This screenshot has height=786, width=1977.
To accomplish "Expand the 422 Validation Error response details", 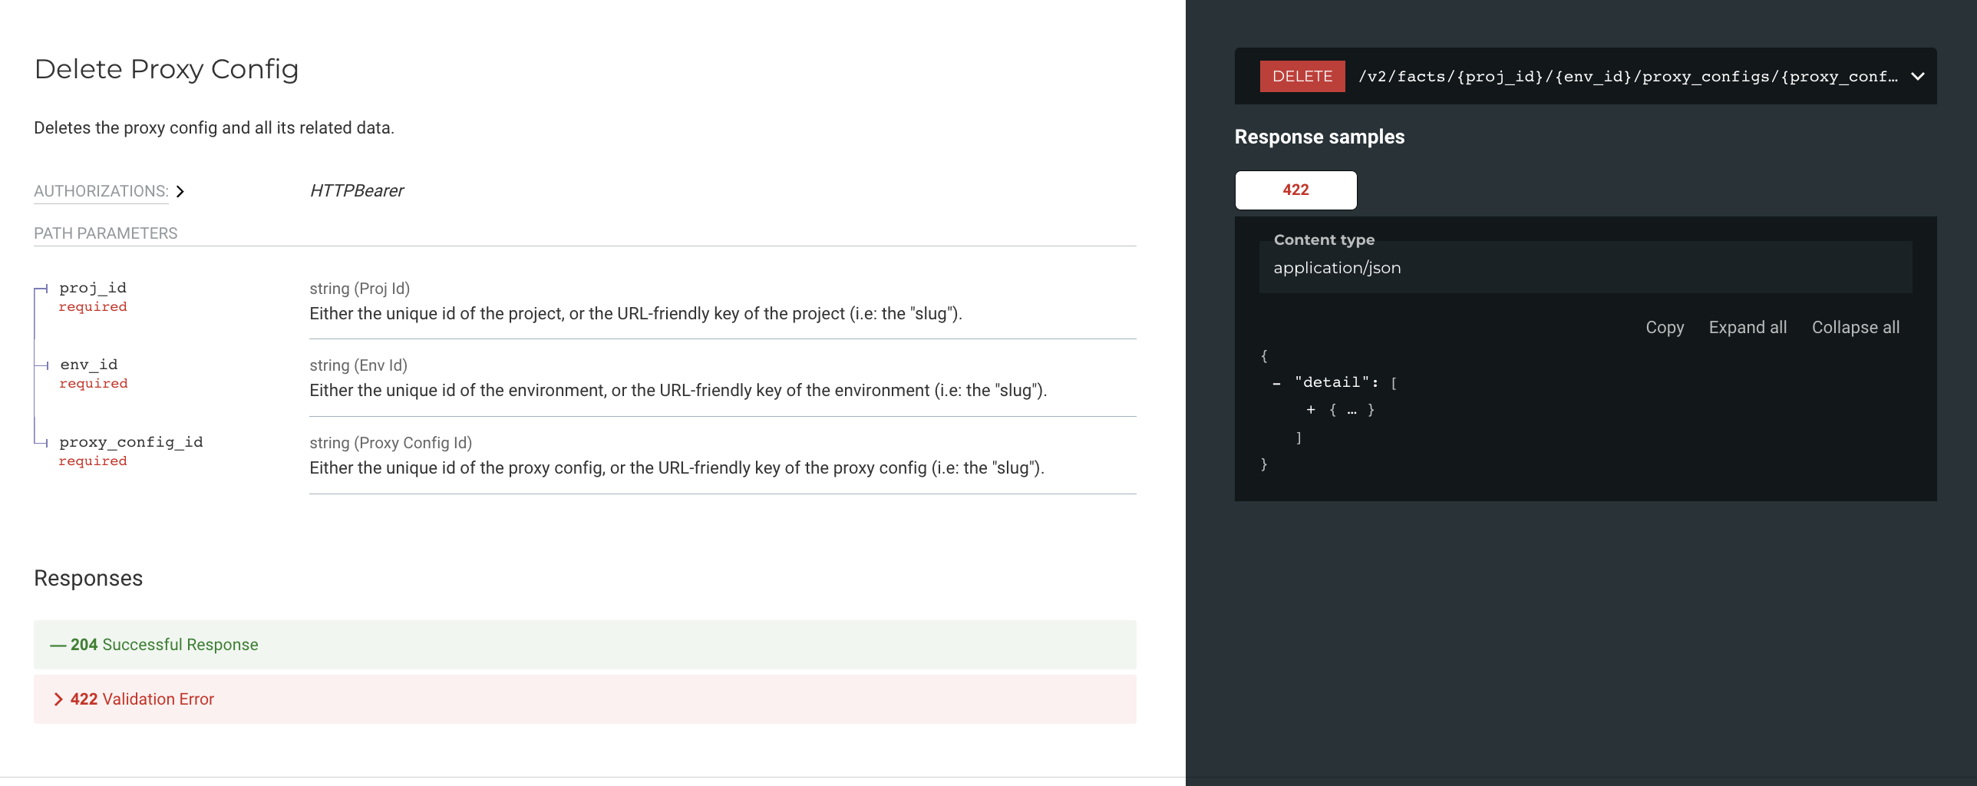I will pyautogui.click(x=141, y=698).
